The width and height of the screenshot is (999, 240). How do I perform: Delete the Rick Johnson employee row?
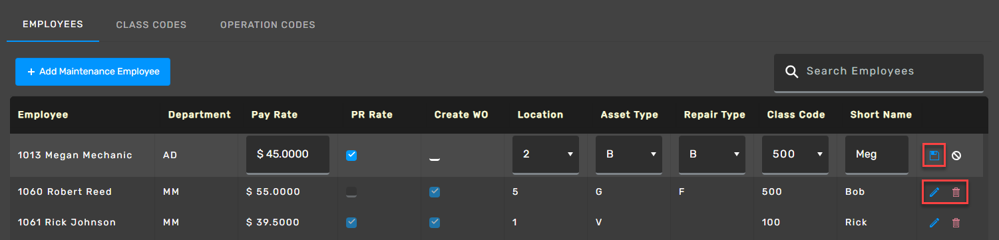[x=956, y=223]
